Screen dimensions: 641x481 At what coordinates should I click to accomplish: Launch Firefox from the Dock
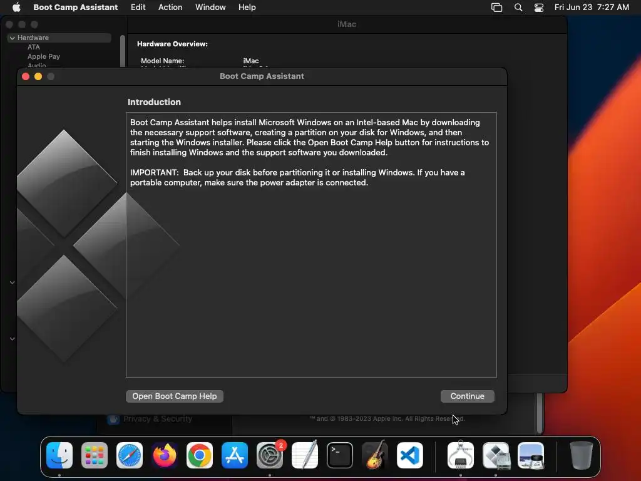[x=165, y=455]
